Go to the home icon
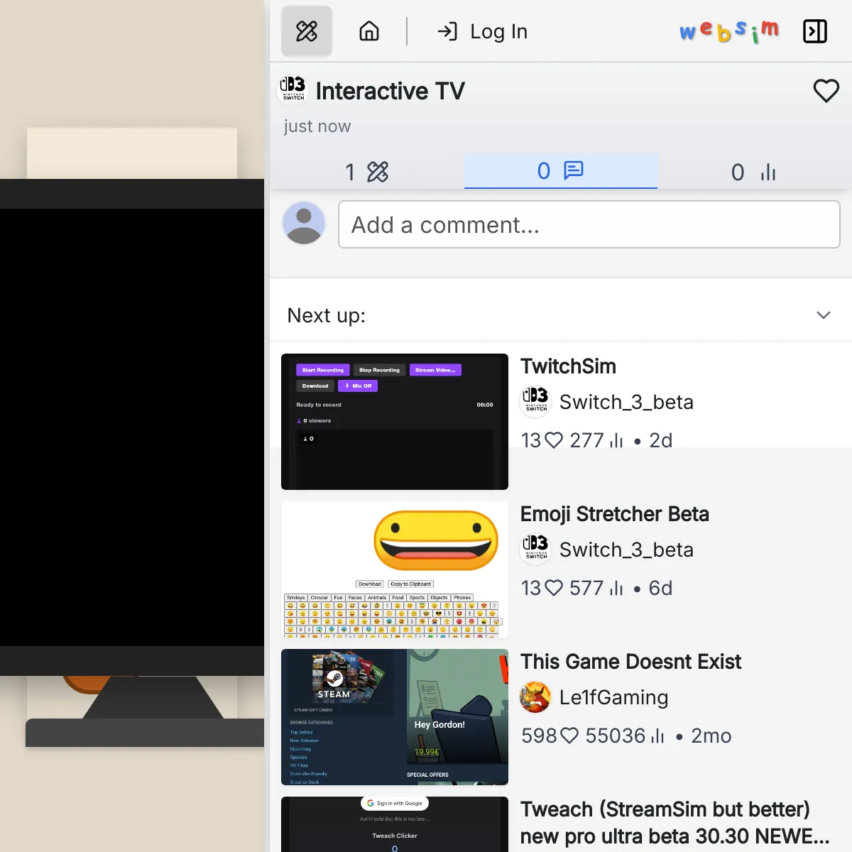The width and height of the screenshot is (852, 852). [x=369, y=31]
